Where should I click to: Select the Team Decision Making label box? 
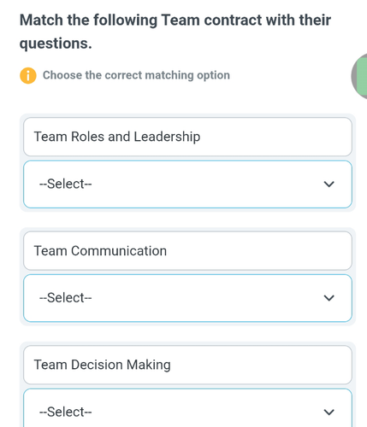[187, 365]
